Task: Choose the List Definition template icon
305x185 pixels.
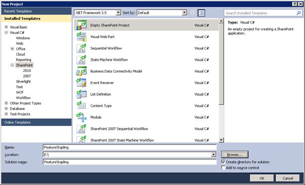Action: tap(81, 94)
